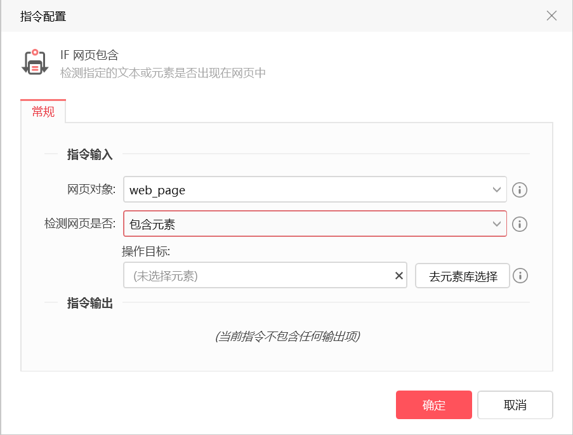Click info icon beside 网页对象 field
The width and height of the screenshot is (573, 435).
(x=520, y=190)
